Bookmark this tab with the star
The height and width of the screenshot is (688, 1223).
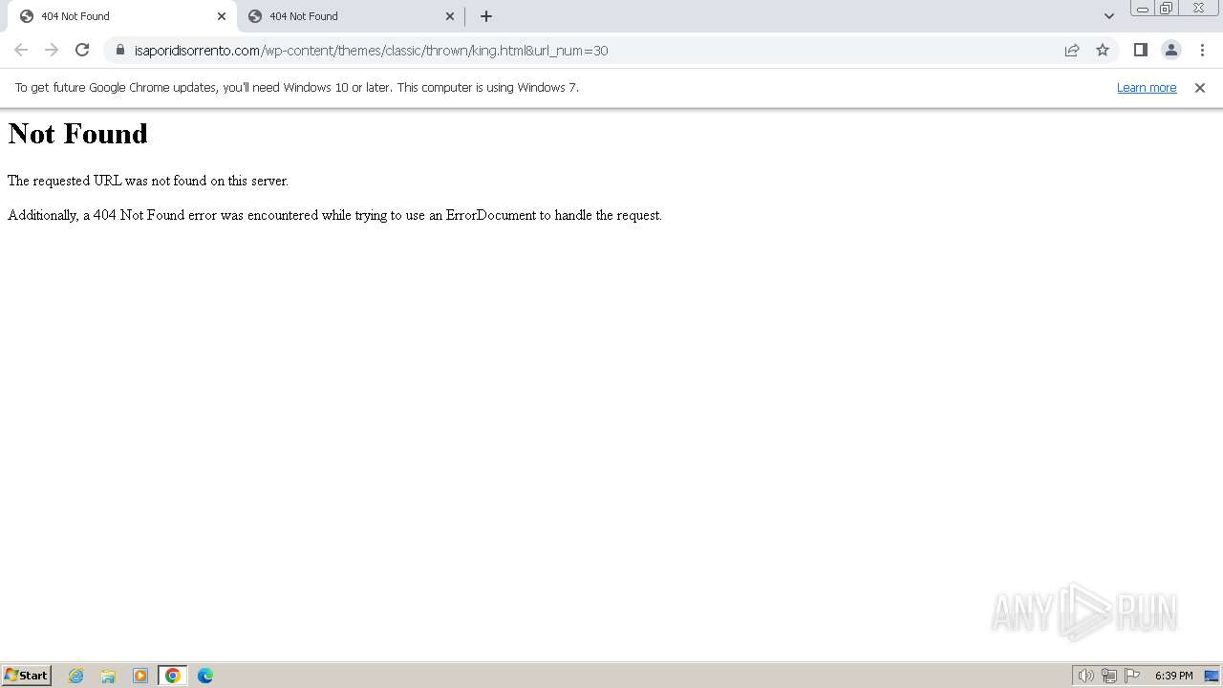1103,50
